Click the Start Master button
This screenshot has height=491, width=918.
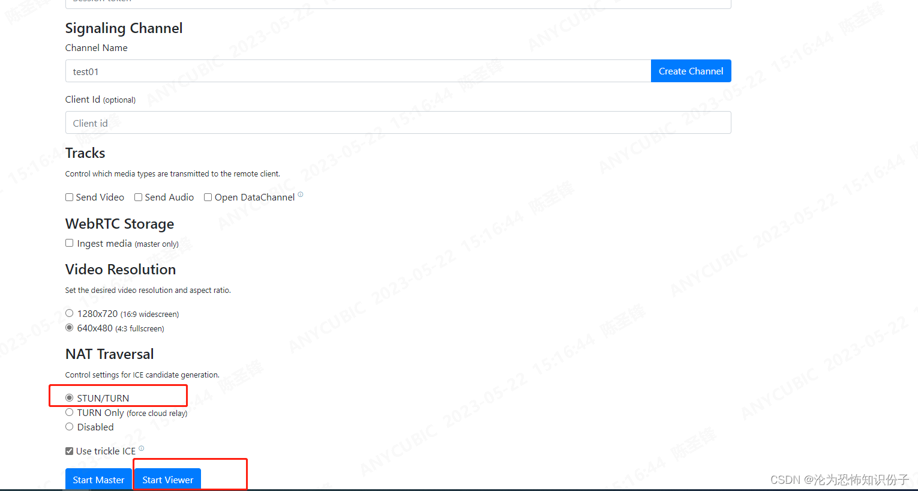click(98, 480)
